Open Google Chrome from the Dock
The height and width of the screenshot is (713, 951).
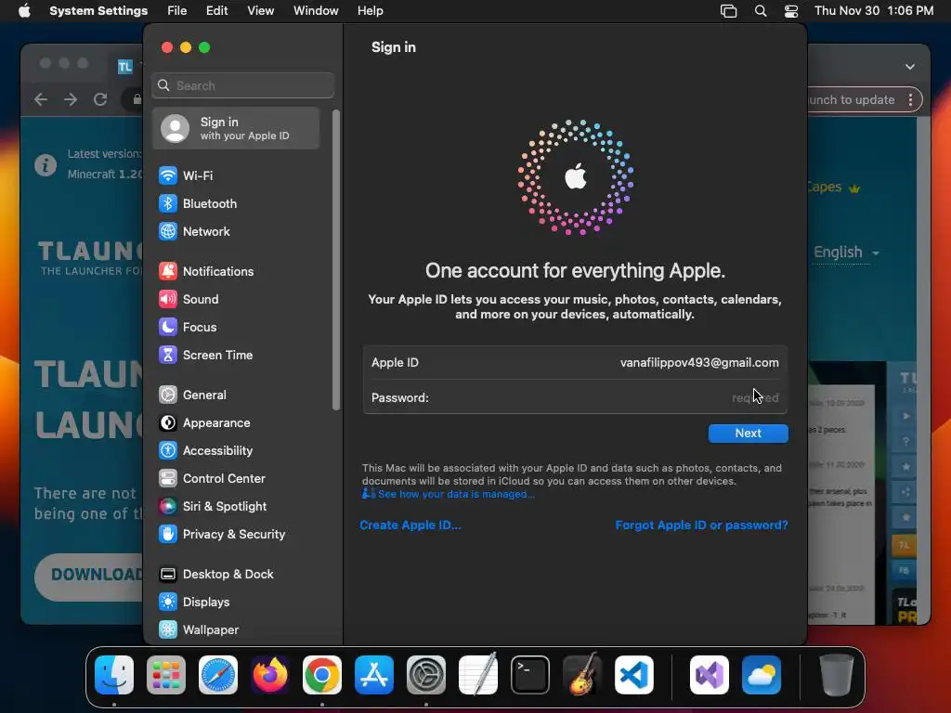[322, 675]
